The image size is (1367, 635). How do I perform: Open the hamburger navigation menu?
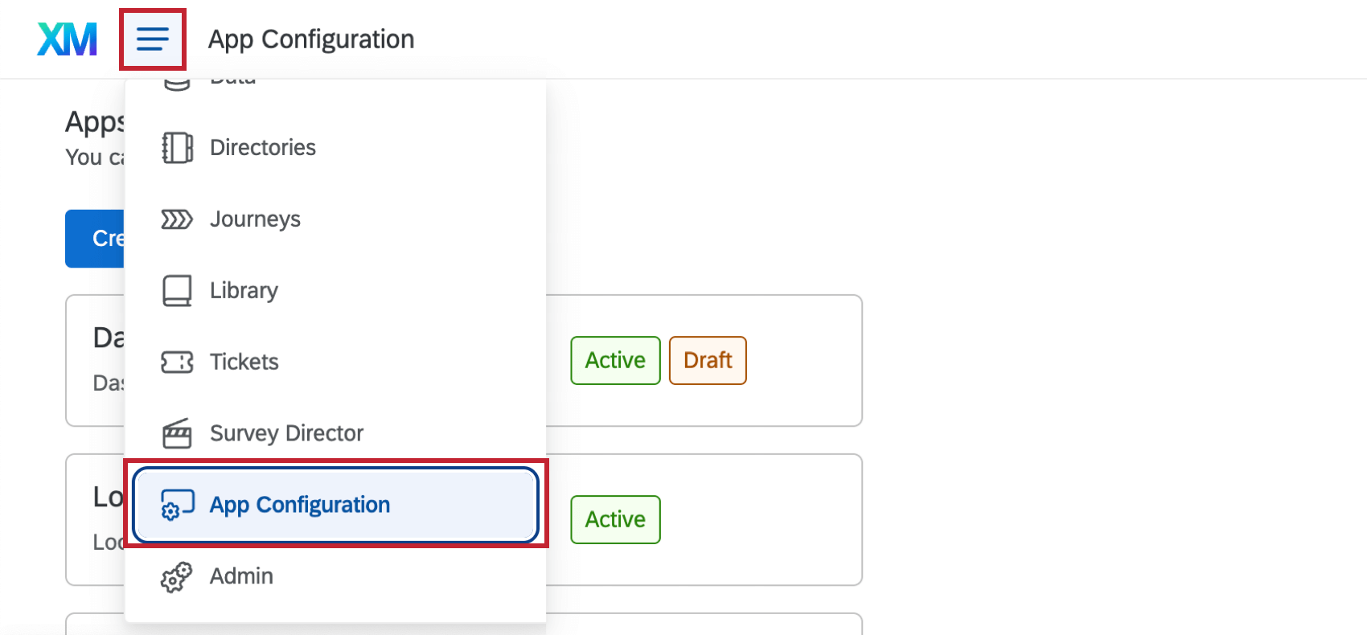click(152, 38)
